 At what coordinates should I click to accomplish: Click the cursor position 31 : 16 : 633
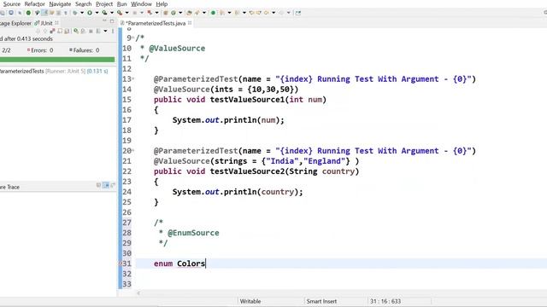coord(385,301)
